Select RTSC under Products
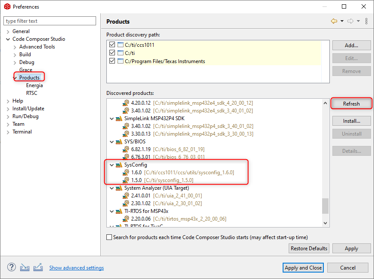 point(32,93)
